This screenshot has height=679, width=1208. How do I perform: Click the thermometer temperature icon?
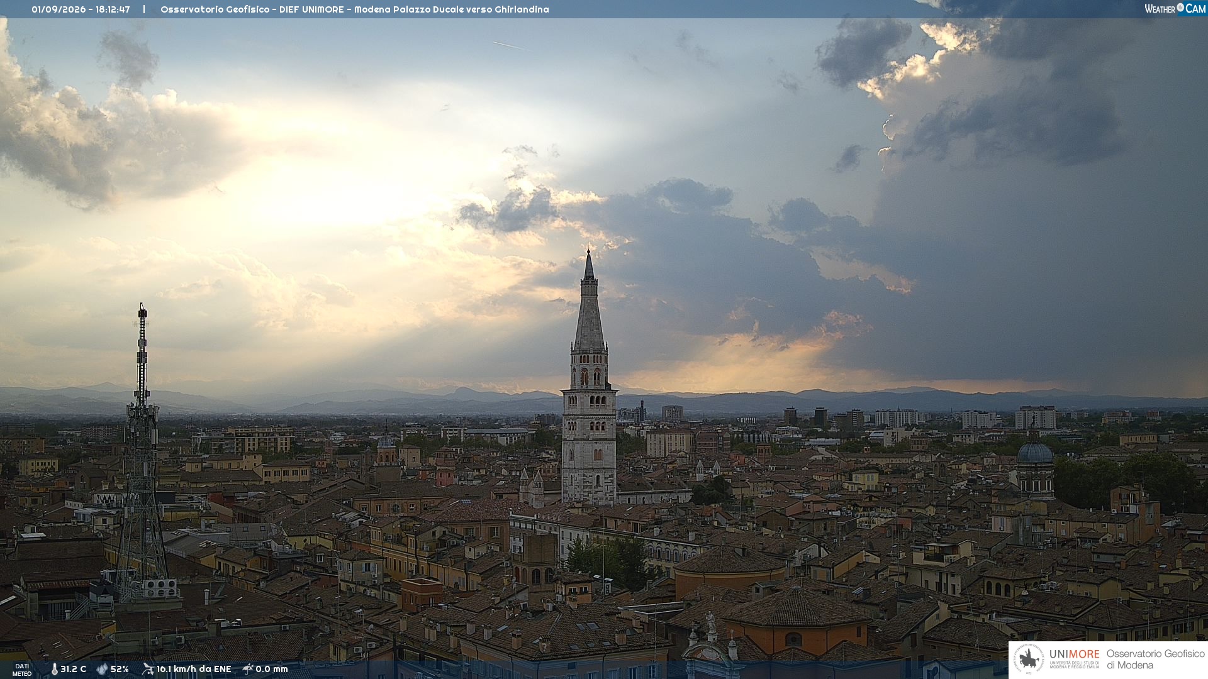(x=55, y=669)
